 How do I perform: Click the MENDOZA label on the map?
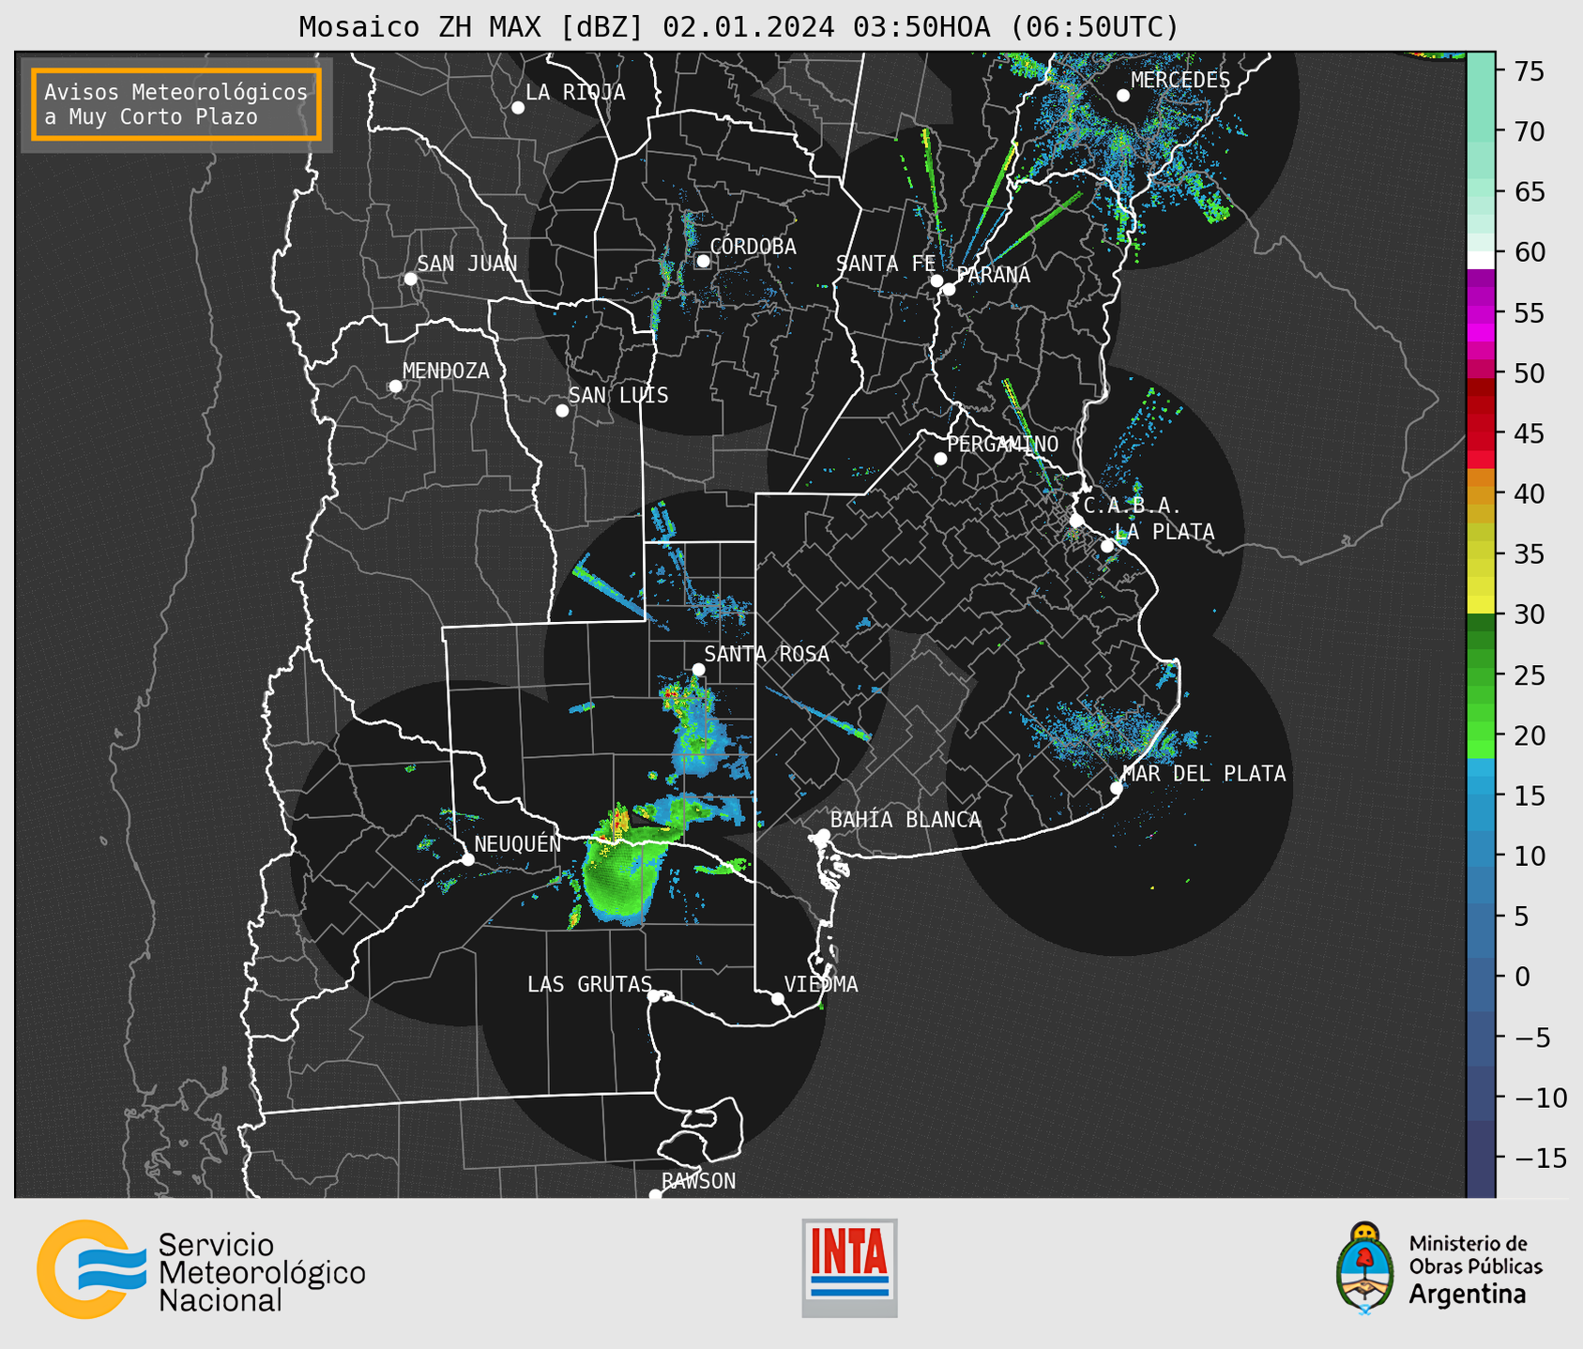point(446,371)
